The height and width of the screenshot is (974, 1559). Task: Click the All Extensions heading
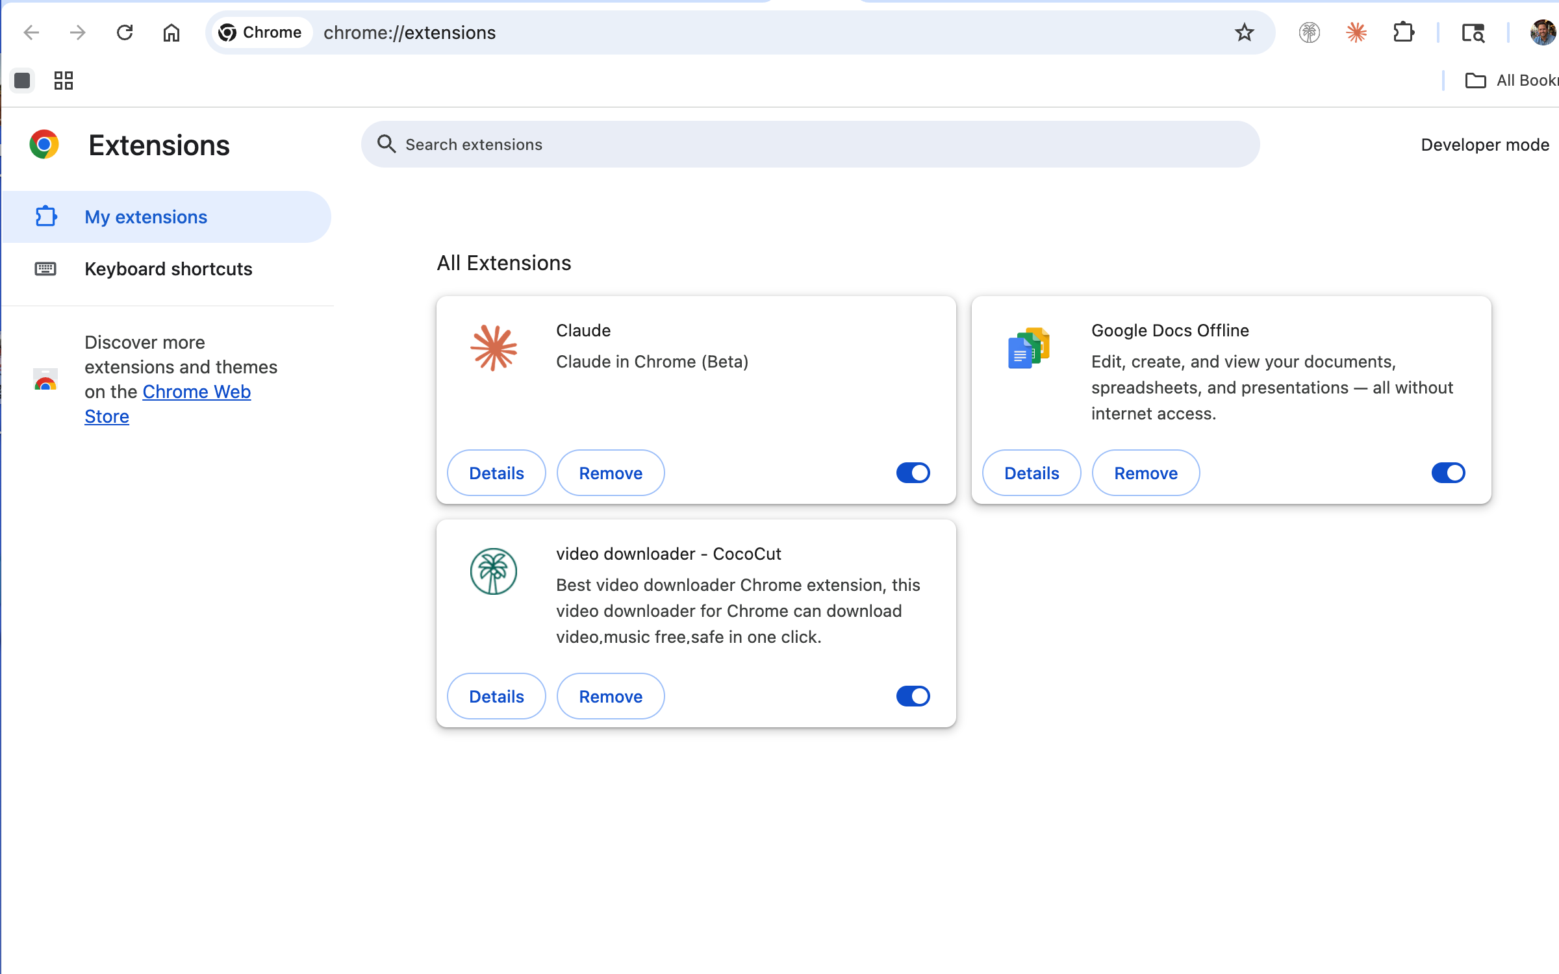click(x=504, y=263)
